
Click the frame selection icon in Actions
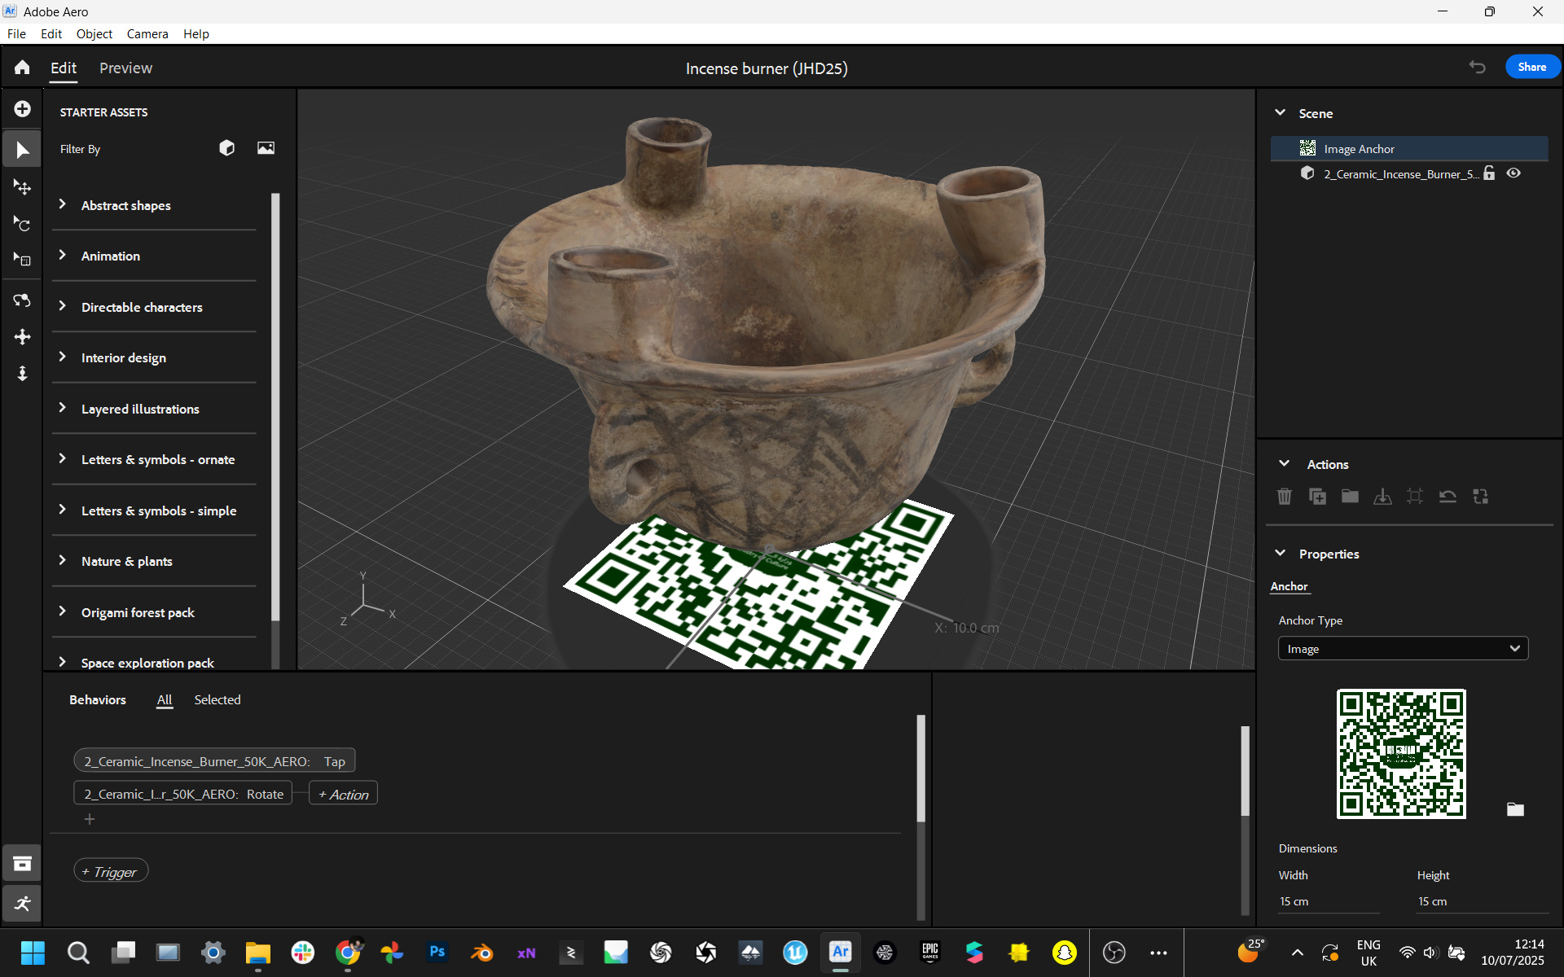point(1415,496)
